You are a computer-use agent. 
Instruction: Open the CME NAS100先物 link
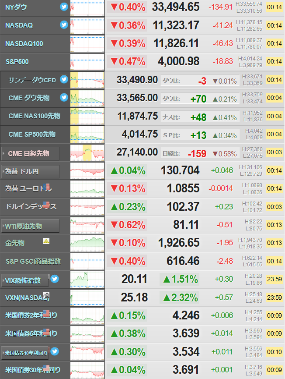click(x=34, y=116)
